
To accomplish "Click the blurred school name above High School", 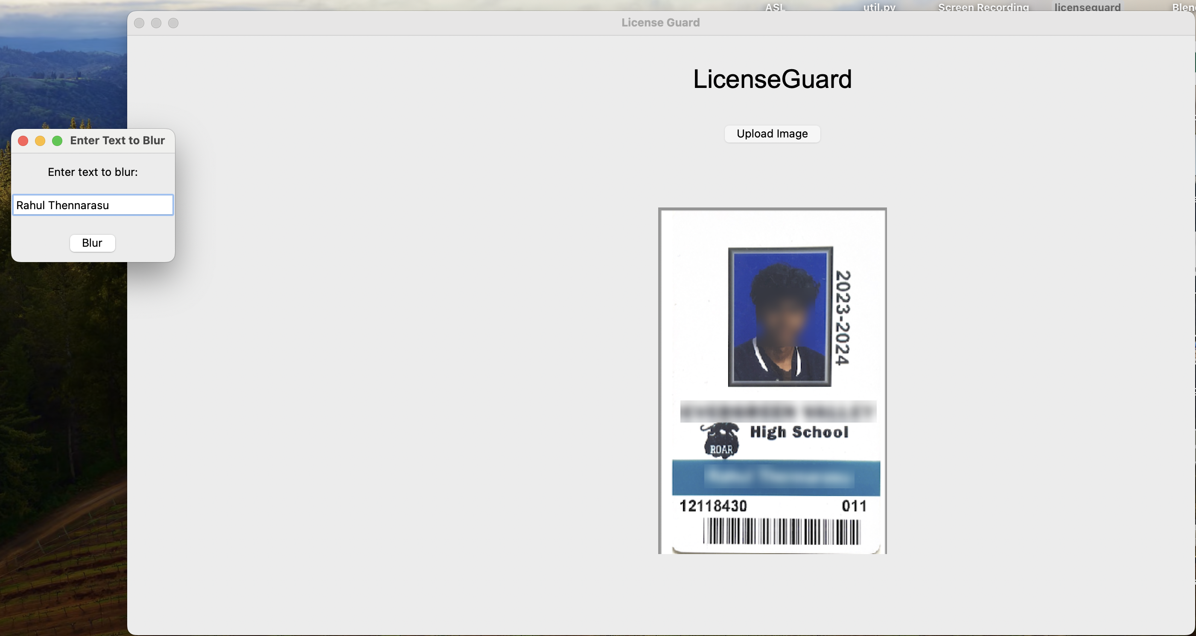I will click(x=778, y=411).
